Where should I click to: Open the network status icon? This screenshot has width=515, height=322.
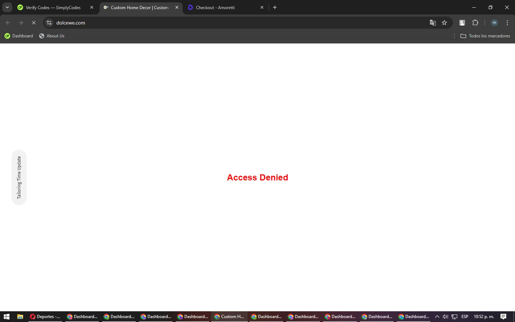(x=454, y=317)
